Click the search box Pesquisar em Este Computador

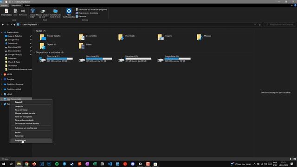[x=279, y=25]
